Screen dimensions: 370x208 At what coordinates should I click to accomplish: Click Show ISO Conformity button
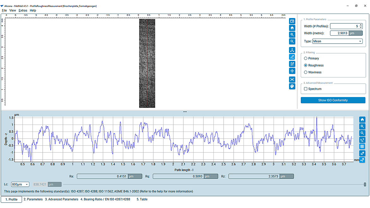[333, 100]
